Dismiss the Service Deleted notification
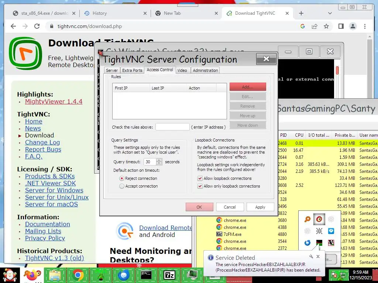 pyautogui.click(x=318, y=256)
